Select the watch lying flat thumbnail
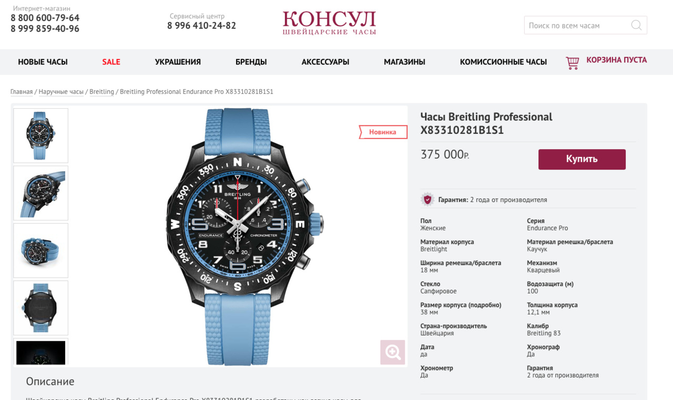 [x=40, y=250]
